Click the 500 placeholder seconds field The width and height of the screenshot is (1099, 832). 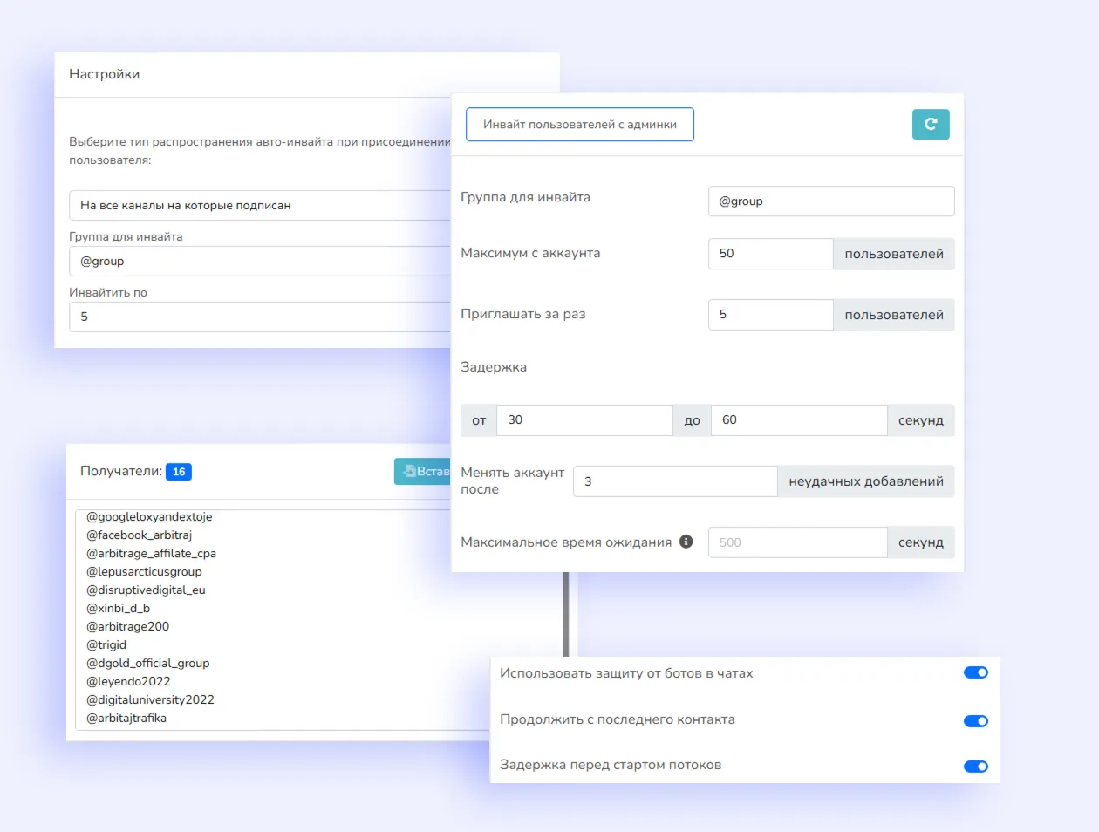[796, 542]
